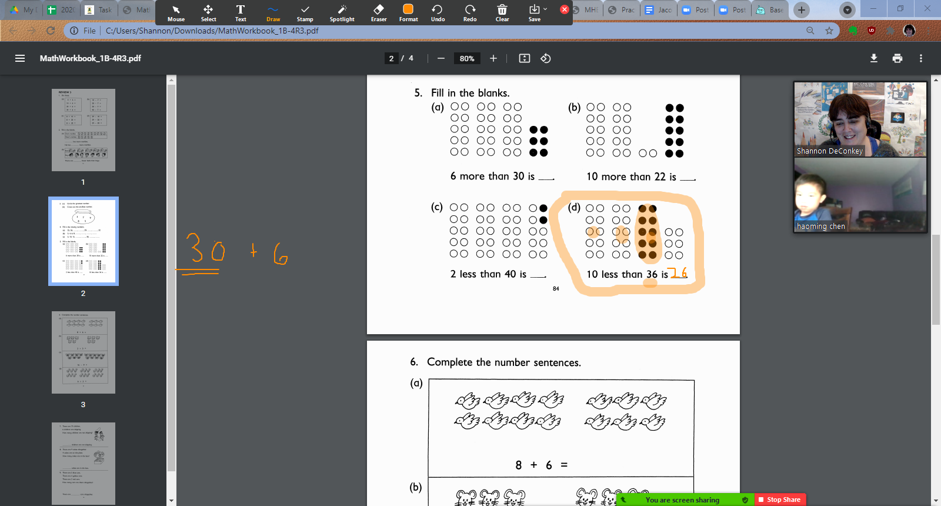The width and height of the screenshot is (941, 506).
Task: Click the thumbnail sidebar scroll down arrow
Action: click(171, 501)
